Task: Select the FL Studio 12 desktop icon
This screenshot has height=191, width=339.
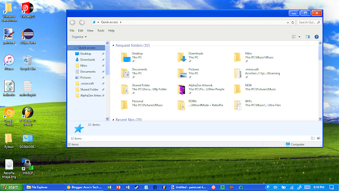Action: point(28,117)
